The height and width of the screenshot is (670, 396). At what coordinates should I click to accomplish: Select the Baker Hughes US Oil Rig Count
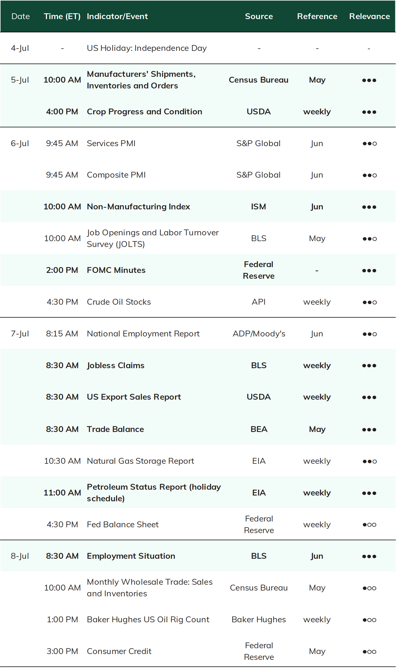[x=148, y=619]
